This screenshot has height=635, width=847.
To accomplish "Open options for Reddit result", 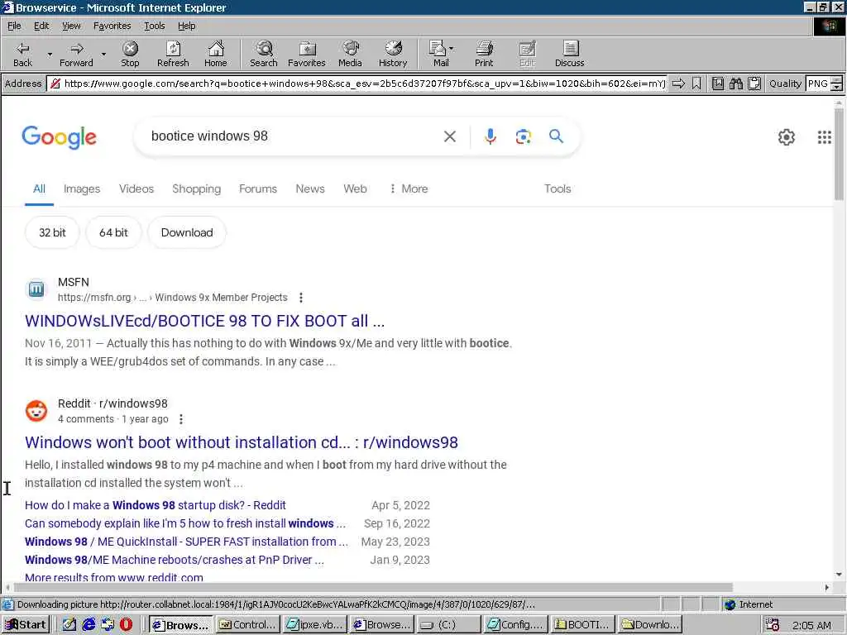I will (181, 419).
